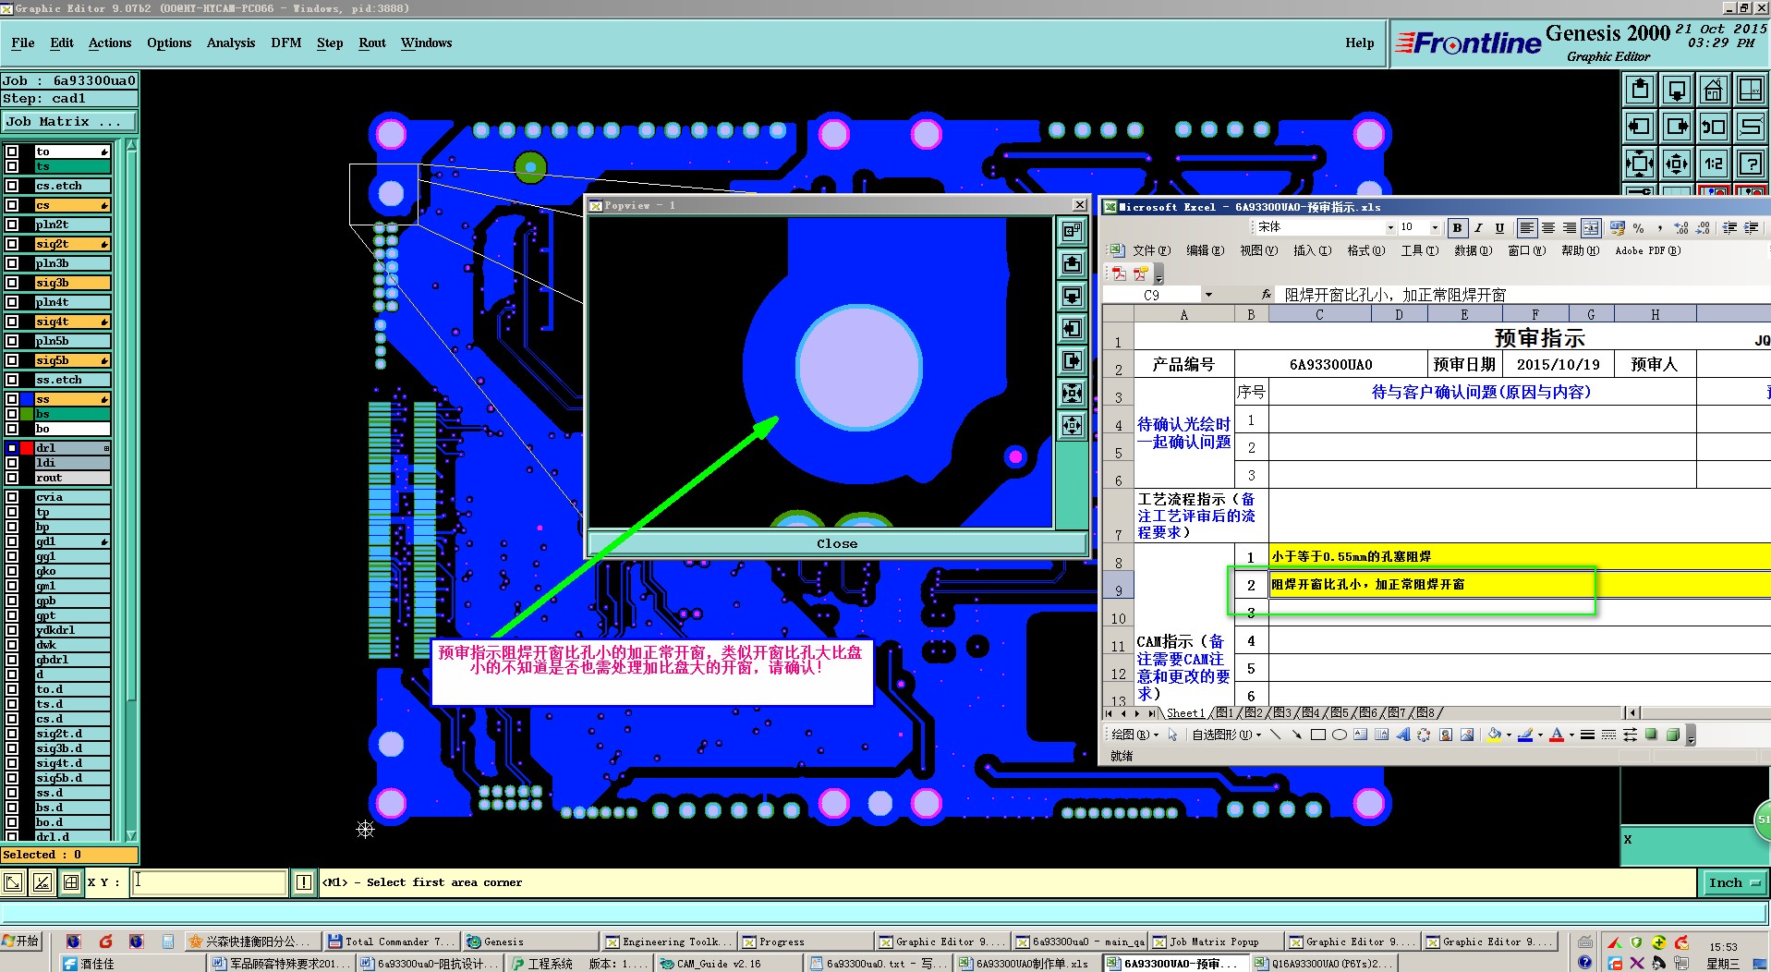
Task: Click Underline in Excel formatting toolbar
Action: [1499, 228]
